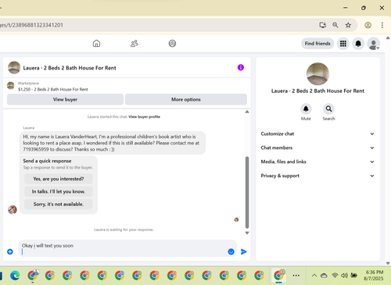Viewport: 391px width, 285px height.
Task: Open the Facebook menu grid icon
Action: coord(343,44)
